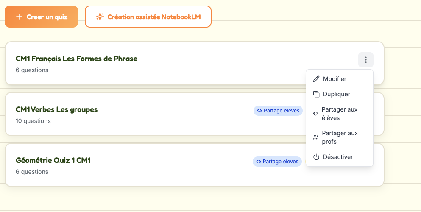This screenshot has width=421, height=212.
Task: Open the three-dot menu for Formes de Phrase
Action: tap(366, 60)
